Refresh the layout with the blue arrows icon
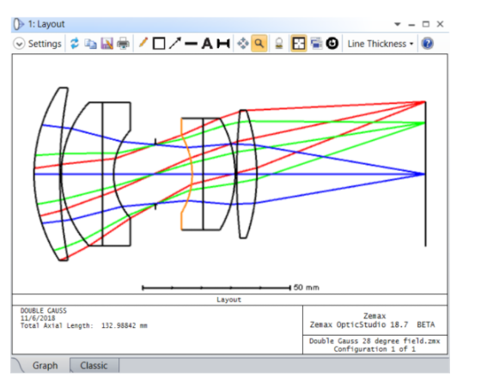The height and width of the screenshot is (382, 493). click(75, 44)
